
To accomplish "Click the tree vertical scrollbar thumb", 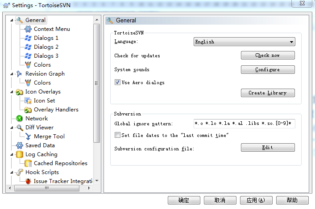I will point(97,83).
